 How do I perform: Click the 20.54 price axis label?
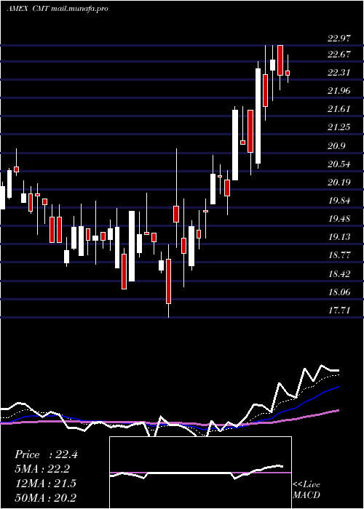(x=339, y=164)
